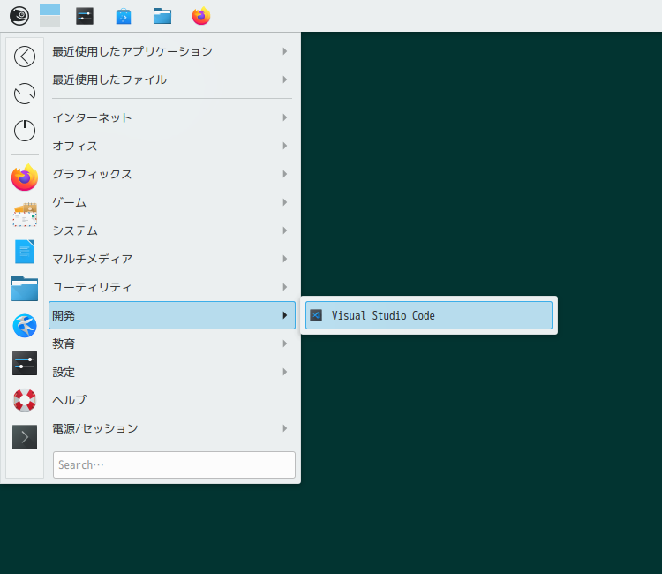Image resolution: width=662 pixels, height=574 pixels.
Task: Expand the 教育 submenu arrow
Action: click(285, 344)
